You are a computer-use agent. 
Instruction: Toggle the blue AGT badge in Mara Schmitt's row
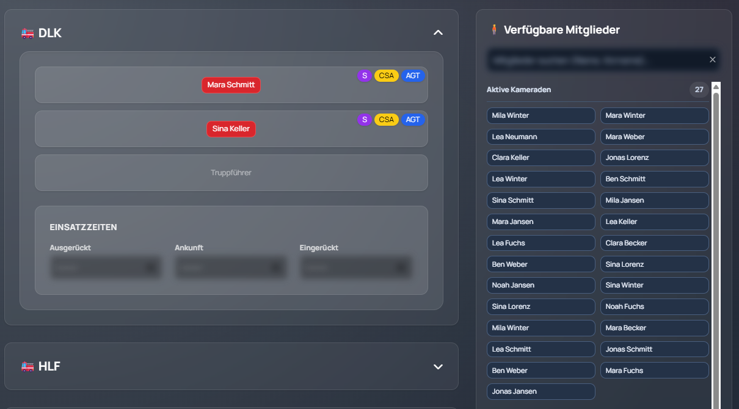(x=413, y=76)
